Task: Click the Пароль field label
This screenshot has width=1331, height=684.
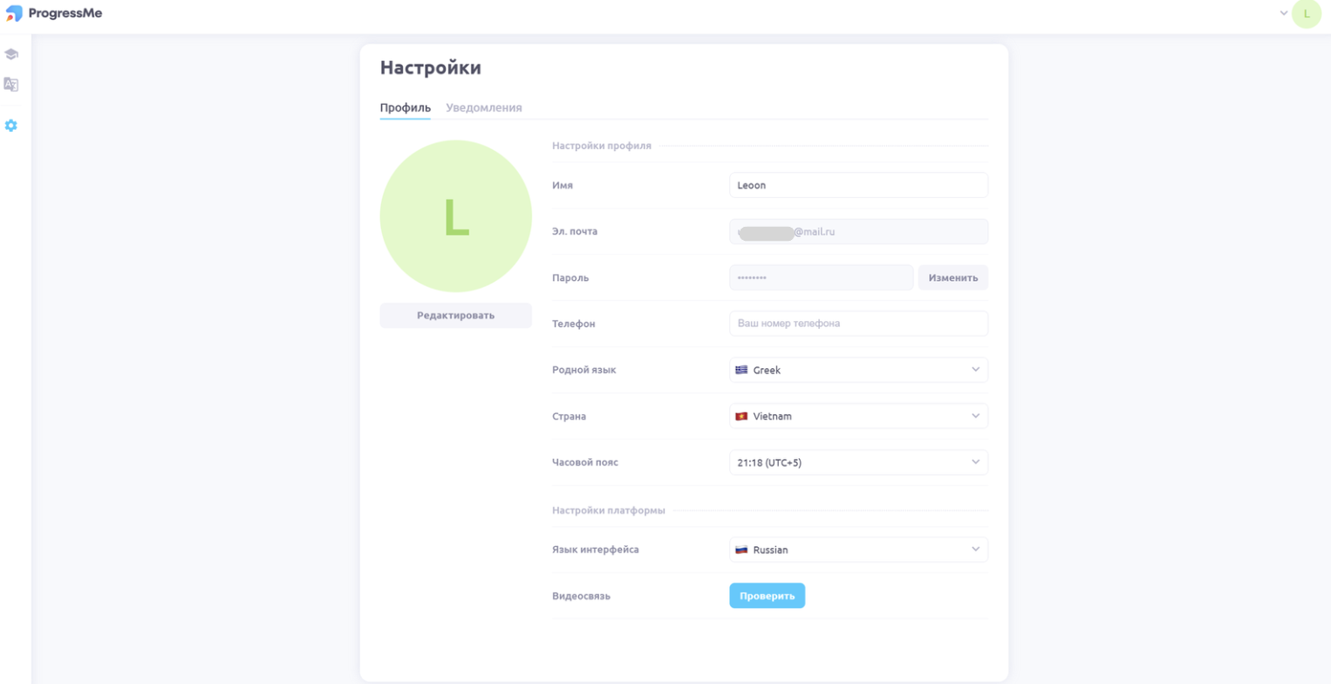Action: (x=570, y=277)
